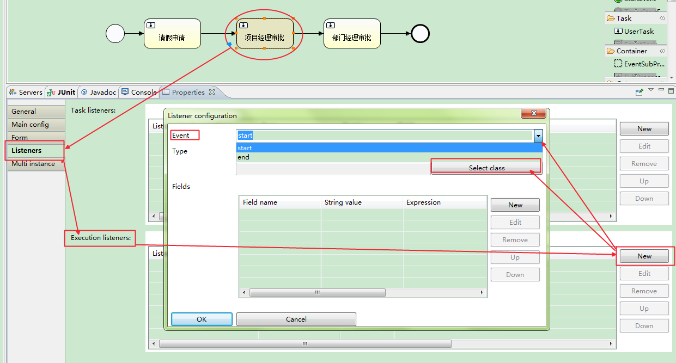
Task: Click Down for Execution listeners
Action: (x=644, y=325)
